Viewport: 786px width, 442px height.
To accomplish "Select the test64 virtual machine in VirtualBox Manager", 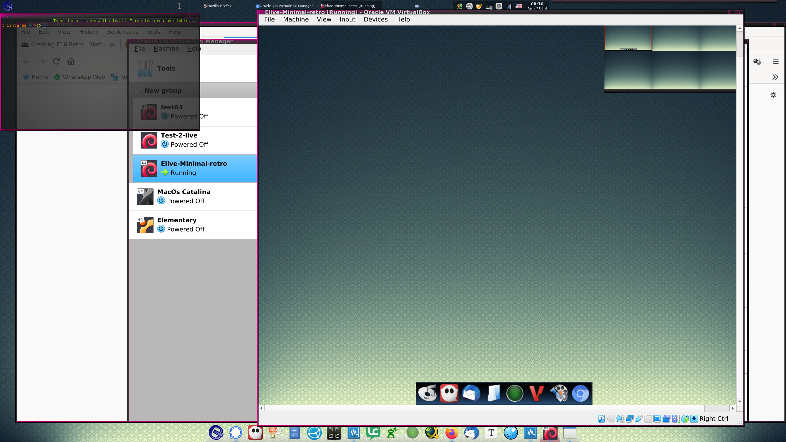I will pyautogui.click(x=195, y=112).
